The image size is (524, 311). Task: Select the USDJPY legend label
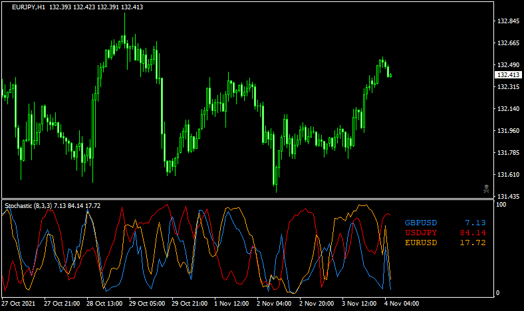coord(422,233)
